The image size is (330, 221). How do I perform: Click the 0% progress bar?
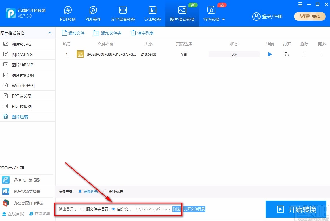234,54
